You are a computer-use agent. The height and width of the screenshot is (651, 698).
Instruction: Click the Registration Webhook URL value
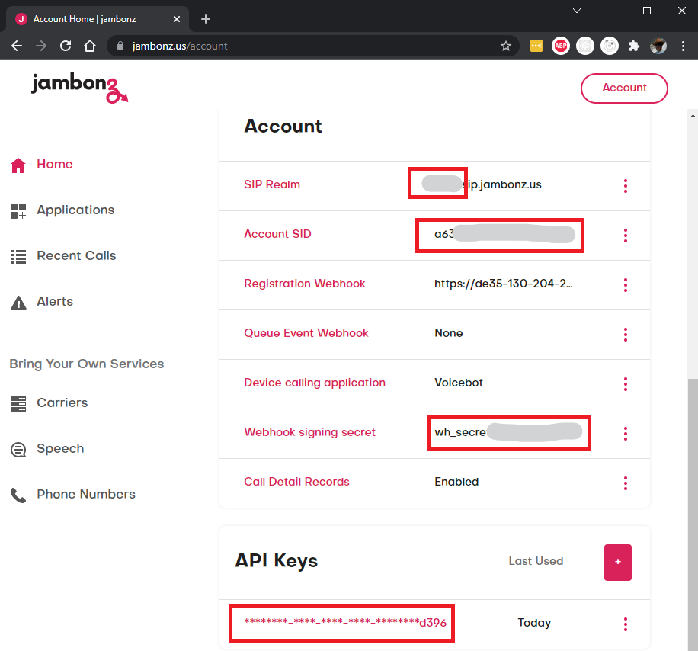point(504,284)
